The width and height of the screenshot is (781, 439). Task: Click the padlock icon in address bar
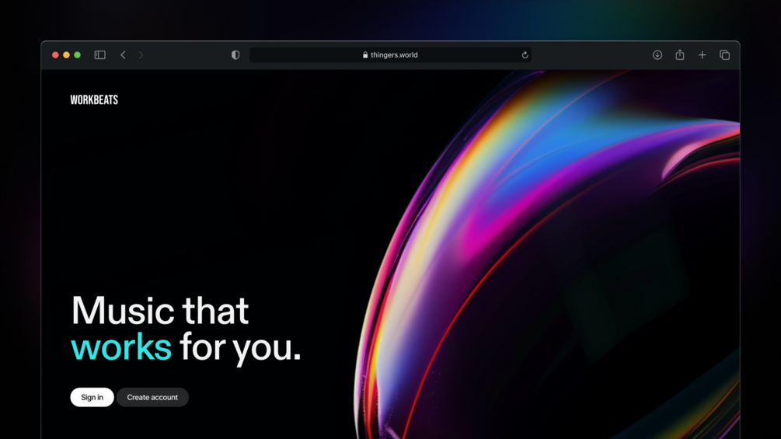[365, 54]
